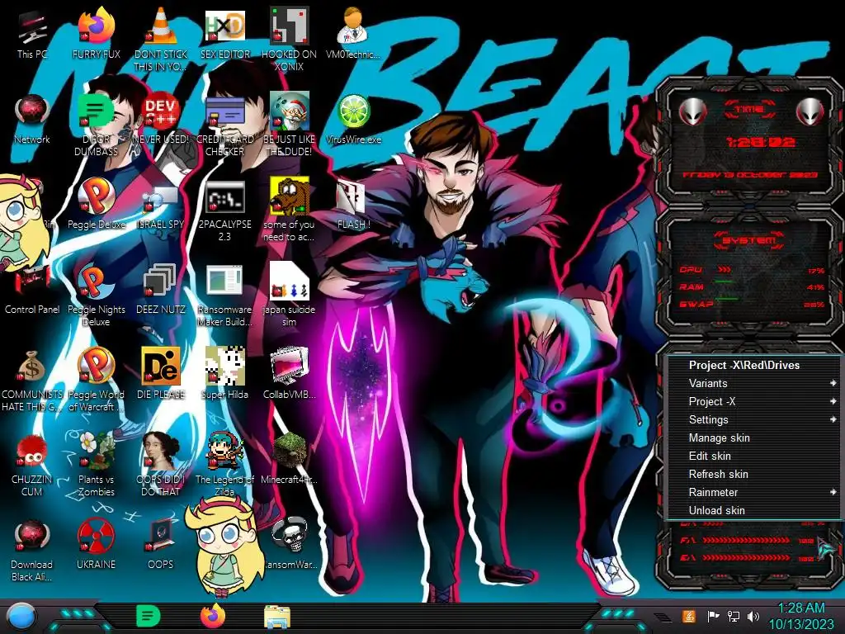The height and width of the screenshot is (634, 845).
Task: Click the left alien head in TIME widget
Action: click(x=692, y=111)
